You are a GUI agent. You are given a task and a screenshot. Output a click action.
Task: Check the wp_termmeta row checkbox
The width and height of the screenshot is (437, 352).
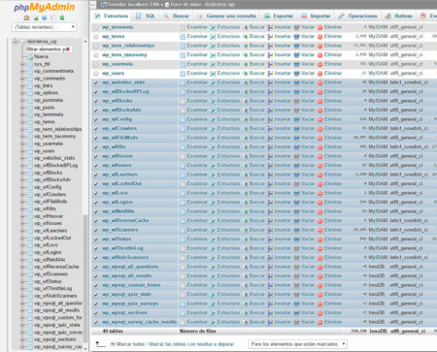click(96, 27)
